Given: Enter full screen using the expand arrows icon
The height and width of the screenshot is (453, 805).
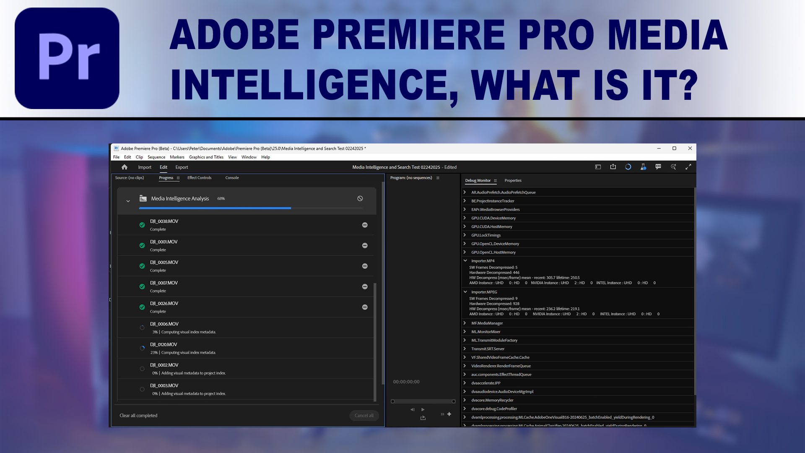Looking at the screenshot, I should point(689,167).
